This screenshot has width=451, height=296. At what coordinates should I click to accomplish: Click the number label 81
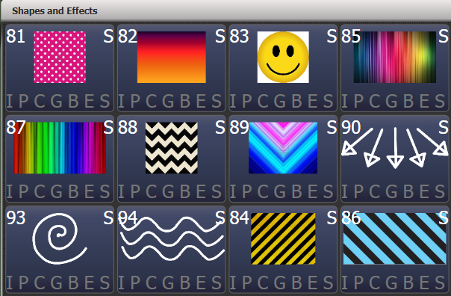pos(16,37)
